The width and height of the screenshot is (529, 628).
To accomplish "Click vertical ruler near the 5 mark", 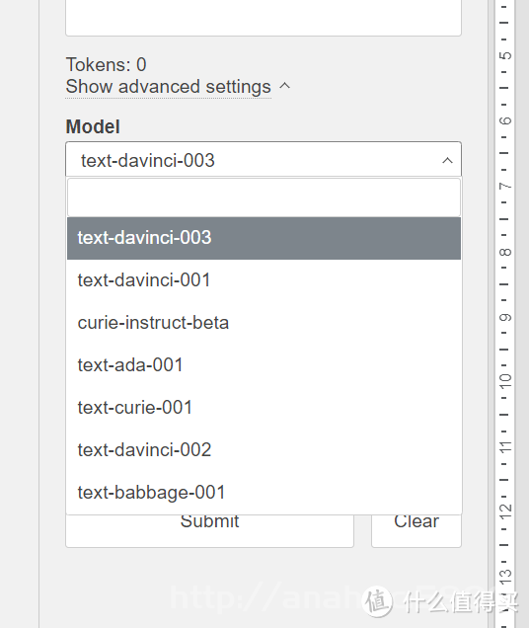I will 505,55.
